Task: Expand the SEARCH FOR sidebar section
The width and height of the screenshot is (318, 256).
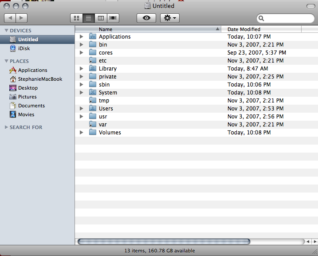Action: click(6, 127)
